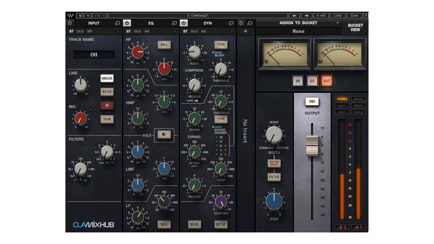Viewport: 434px width, 244px height.
Task: Power off the EQ section
Action: click(127, 23)
